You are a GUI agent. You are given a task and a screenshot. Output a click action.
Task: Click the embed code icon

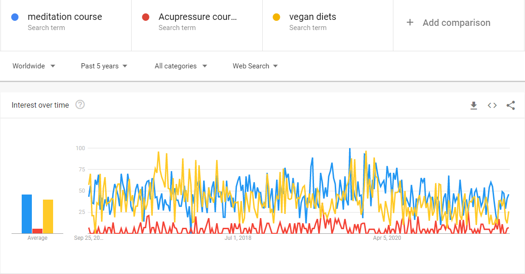click(492, 105)
